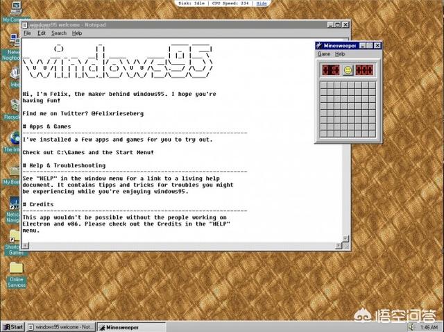Open Notepad Help menu
The height and width of the screenshot is (332, 444).
click(77, 33)
